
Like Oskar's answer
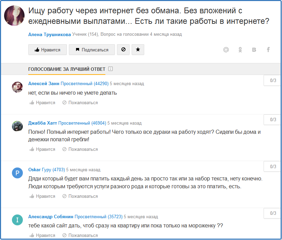(42, 196)
